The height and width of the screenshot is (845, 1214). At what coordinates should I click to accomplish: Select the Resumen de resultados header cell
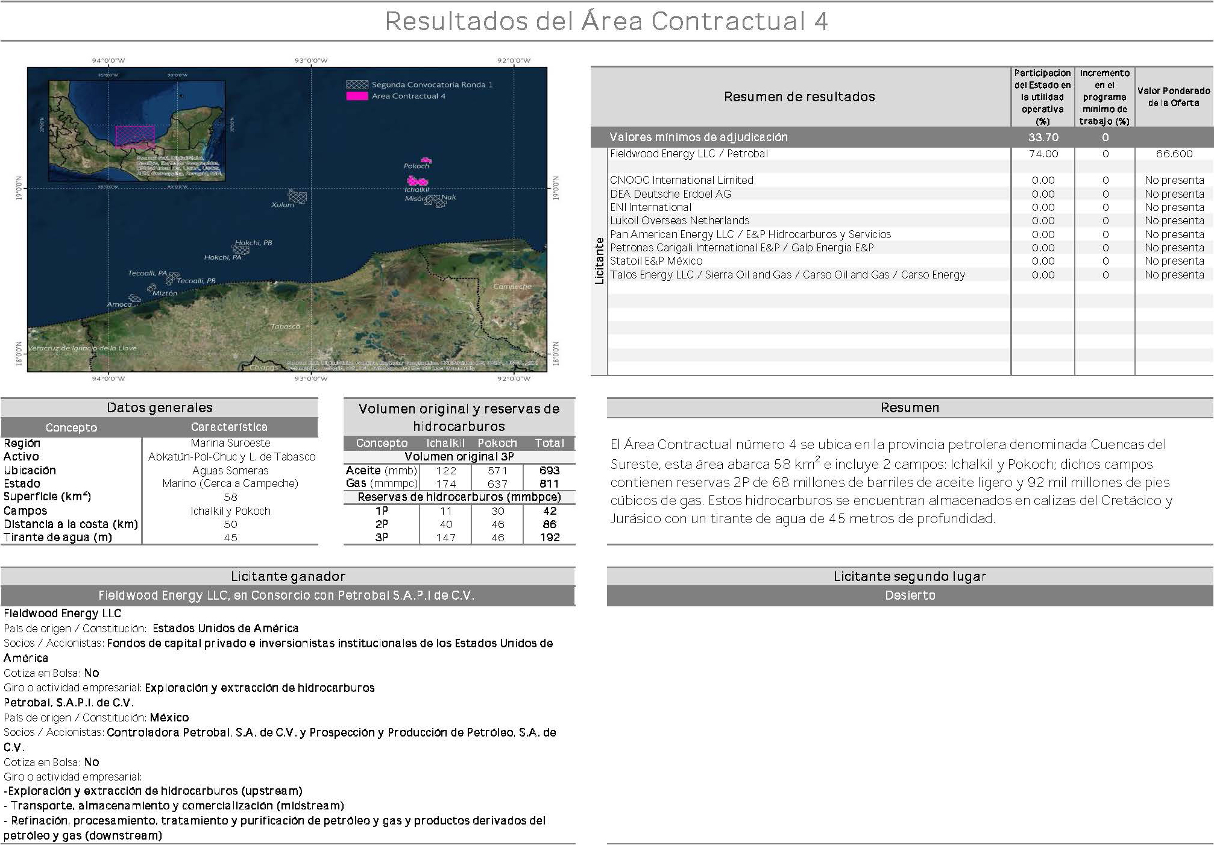(799, 96)
